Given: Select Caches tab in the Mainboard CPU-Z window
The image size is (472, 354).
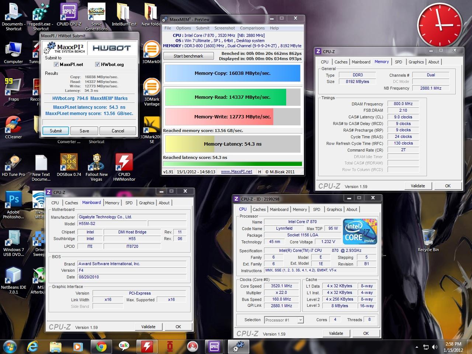Looking at the screenshot, I should (x=71, y=203).
